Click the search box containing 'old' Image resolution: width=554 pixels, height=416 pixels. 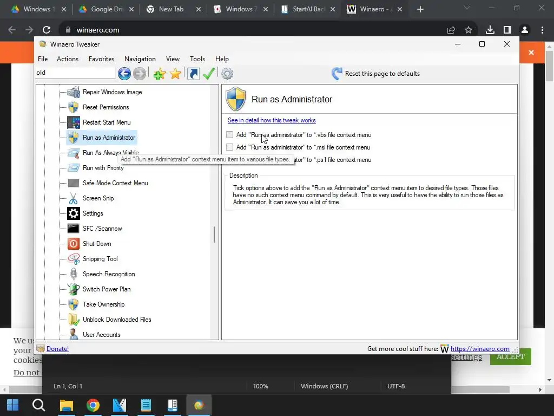75,73
